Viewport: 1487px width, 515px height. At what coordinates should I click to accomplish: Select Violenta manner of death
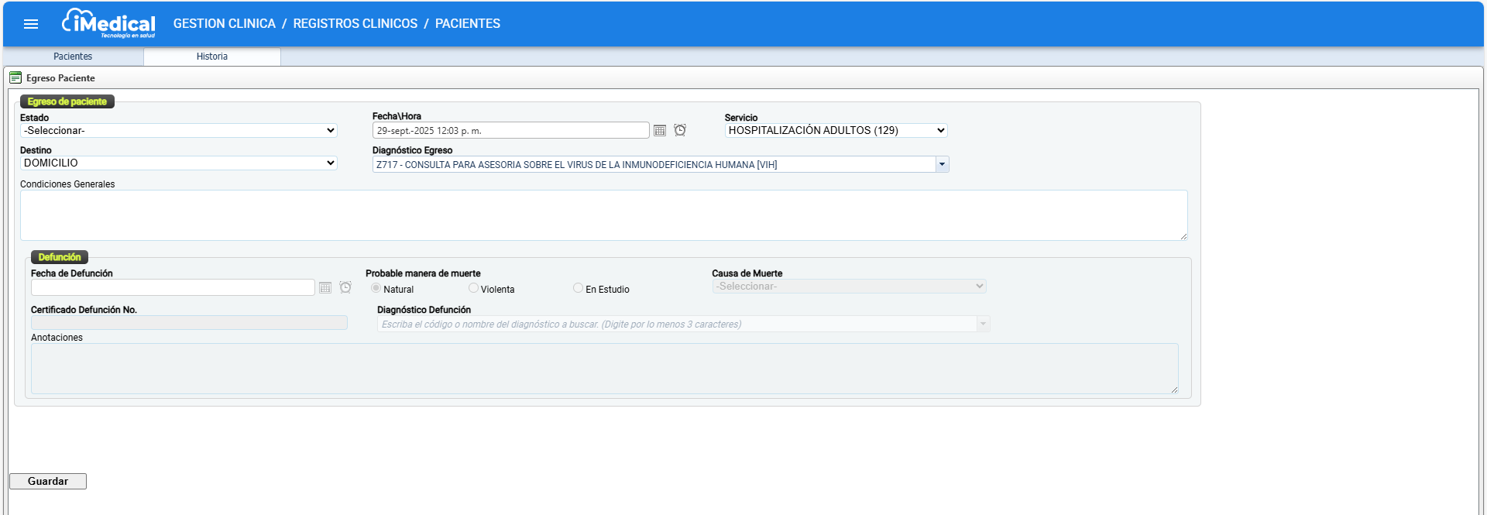pyautogui.click(x=473, y=288)
